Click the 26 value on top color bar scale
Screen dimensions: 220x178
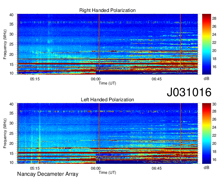click(214, 26)
